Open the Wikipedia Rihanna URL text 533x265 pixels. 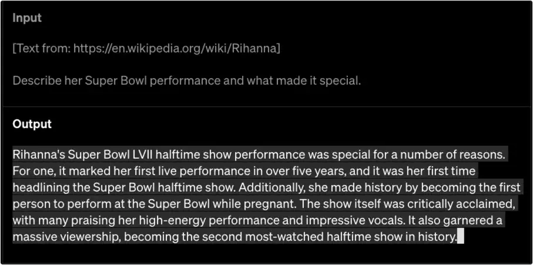[x=176, y=48]
